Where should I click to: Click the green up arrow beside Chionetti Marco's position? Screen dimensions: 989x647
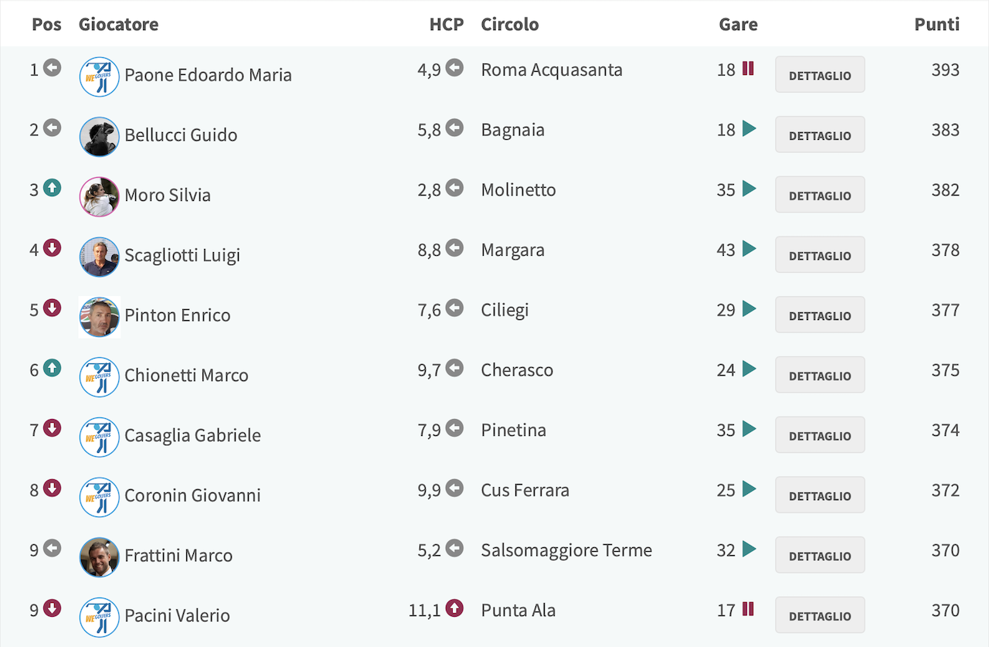[x=52, y=368]
